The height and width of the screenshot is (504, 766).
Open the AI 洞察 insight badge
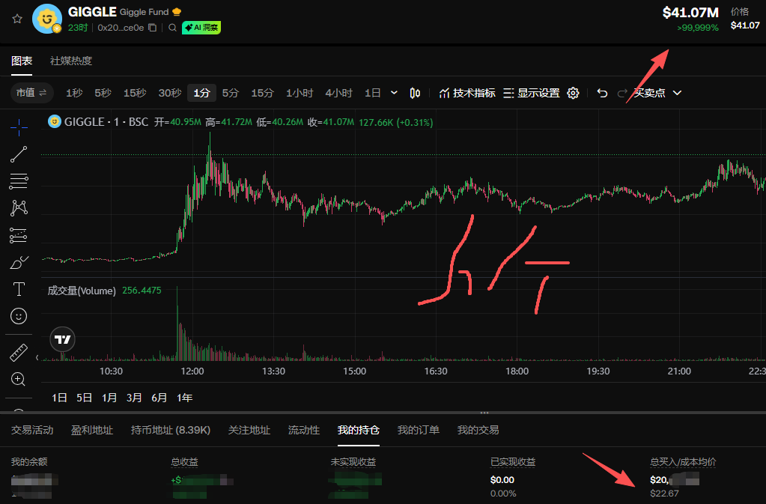pyautogui.click(x=201, y=28)
